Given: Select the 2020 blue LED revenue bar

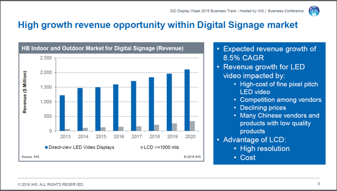Looking at the screenshot, I should pyautogui.click(x=187, y=100).
